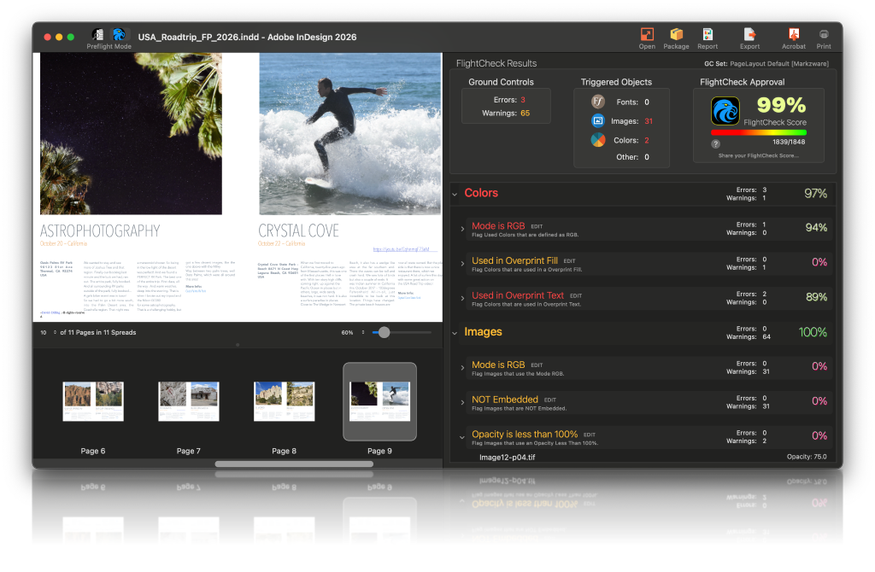Send to Acrobat via Acrobat icon
This screenshot has height=572, width=875.
tap(794, 34)
